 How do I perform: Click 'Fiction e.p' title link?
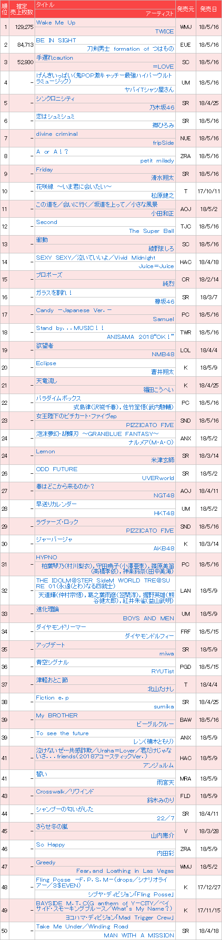[x=52, y=698]
